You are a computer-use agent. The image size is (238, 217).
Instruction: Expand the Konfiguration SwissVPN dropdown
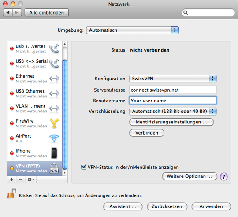point(173,79)
